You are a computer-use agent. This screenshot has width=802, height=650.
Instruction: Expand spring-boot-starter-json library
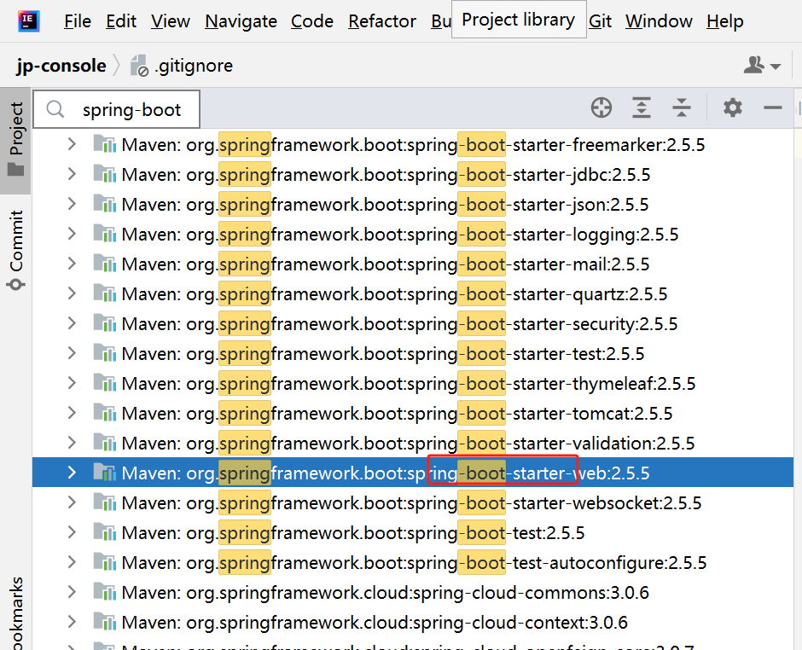[73, 204]
